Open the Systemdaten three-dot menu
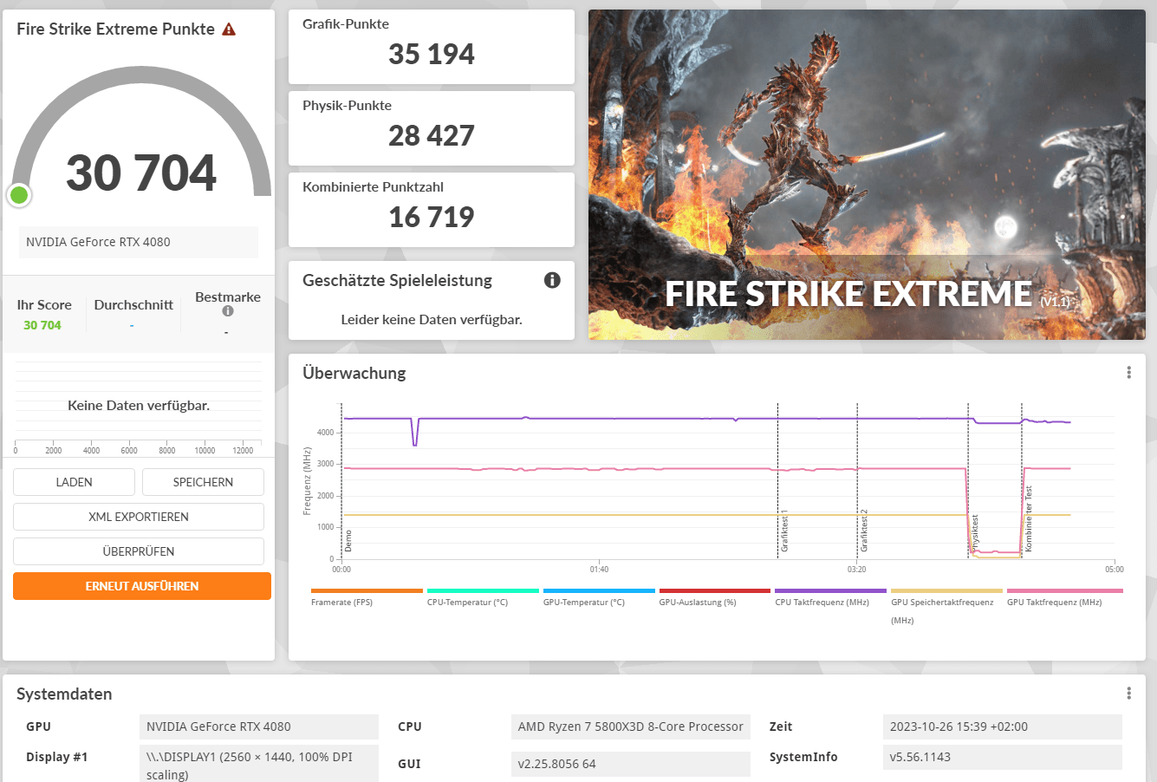The width and height of the screenshot is (1157, 782). [x=1128, y=694]
